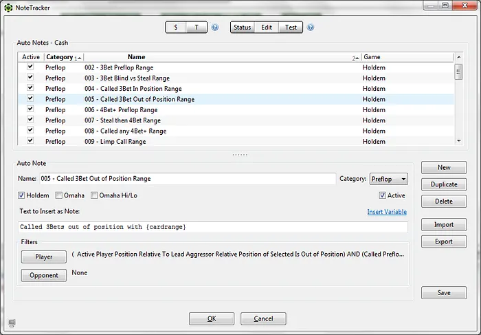
Task: Click the Player filter description text
Action: click(238, 255)
